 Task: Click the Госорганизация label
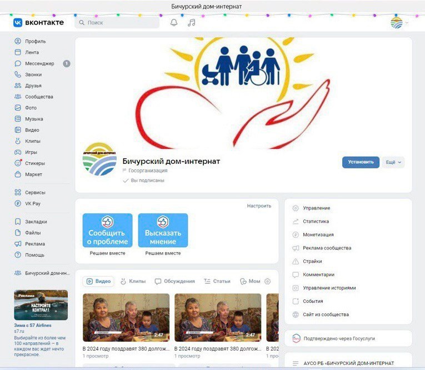148,171
